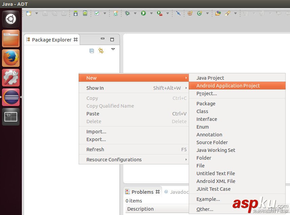The width and height of the screenshot is (290, 215).
Task: Click the Search flashlight icon
Action: pos(228,13)
